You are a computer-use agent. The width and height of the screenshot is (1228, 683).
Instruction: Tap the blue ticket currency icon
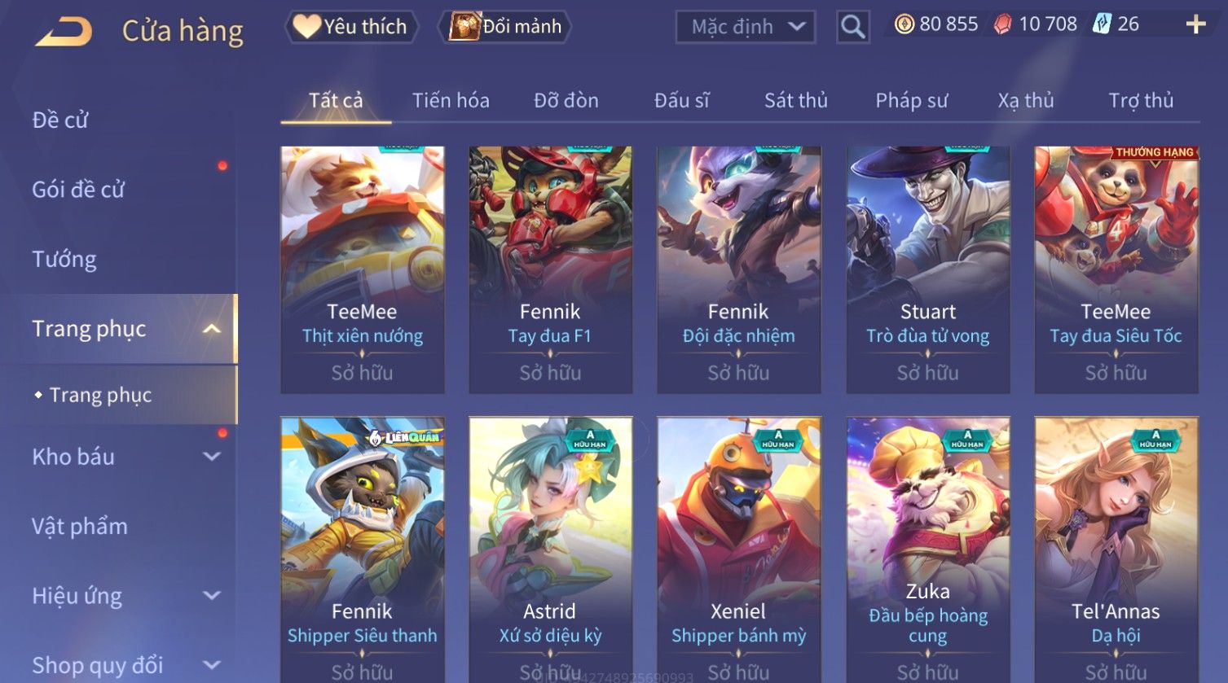(1102, 24)
